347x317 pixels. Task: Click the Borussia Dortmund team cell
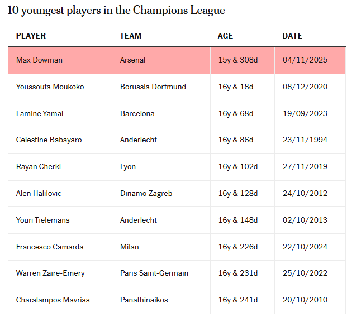click(x=153, y=87)
